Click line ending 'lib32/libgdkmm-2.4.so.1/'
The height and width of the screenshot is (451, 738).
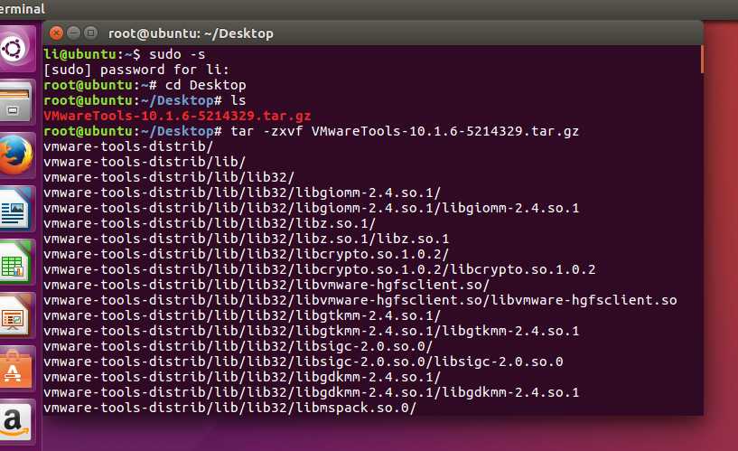242,377
